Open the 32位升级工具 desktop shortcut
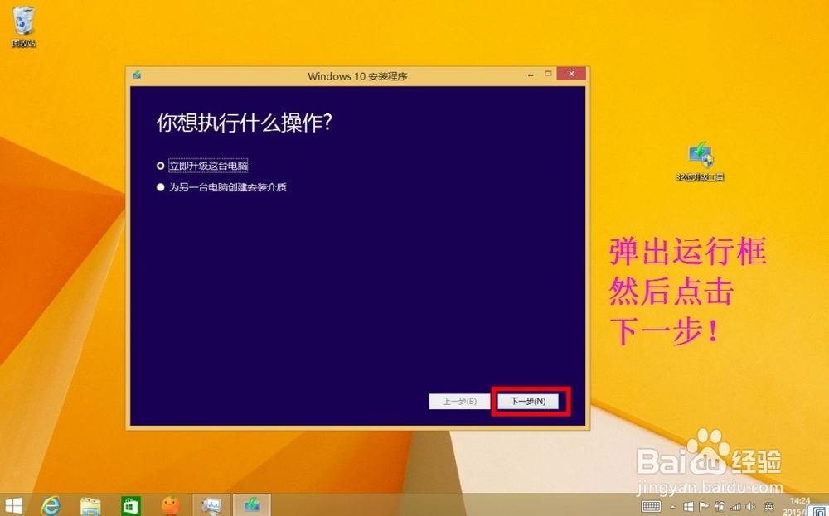This screenshot has width=829, height=516. click(700, 162)
